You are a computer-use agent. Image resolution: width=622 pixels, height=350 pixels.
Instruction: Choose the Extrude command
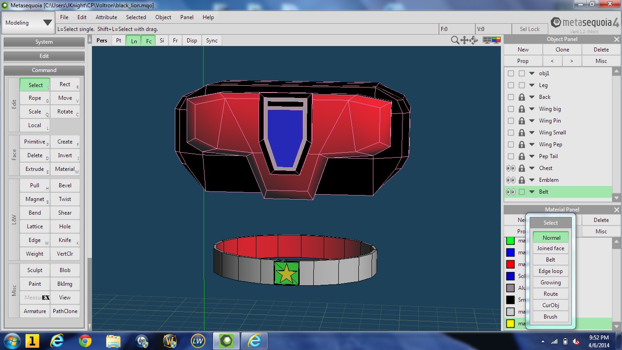point(35,169)
